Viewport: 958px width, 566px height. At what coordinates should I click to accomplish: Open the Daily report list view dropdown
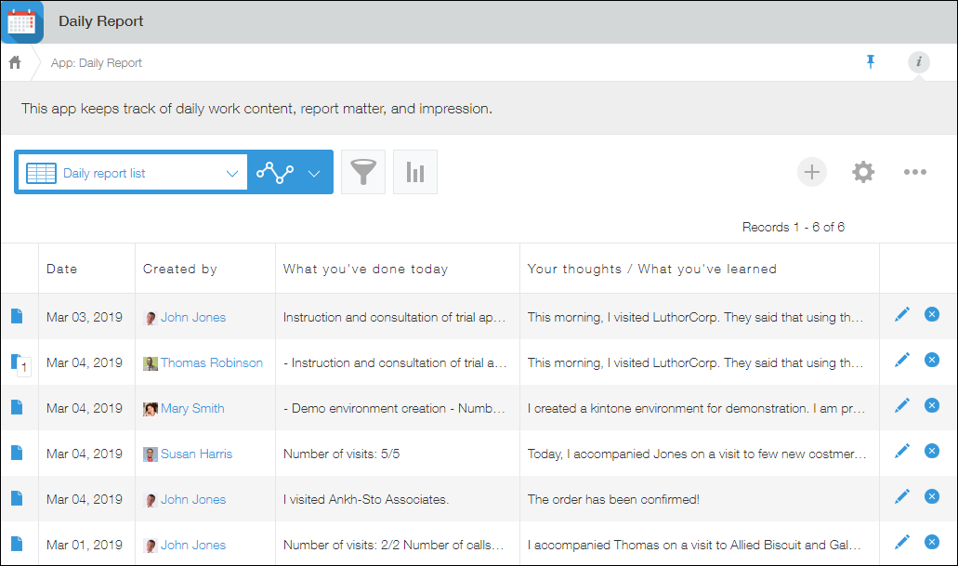pyautogui.click(x=130, y=172)
